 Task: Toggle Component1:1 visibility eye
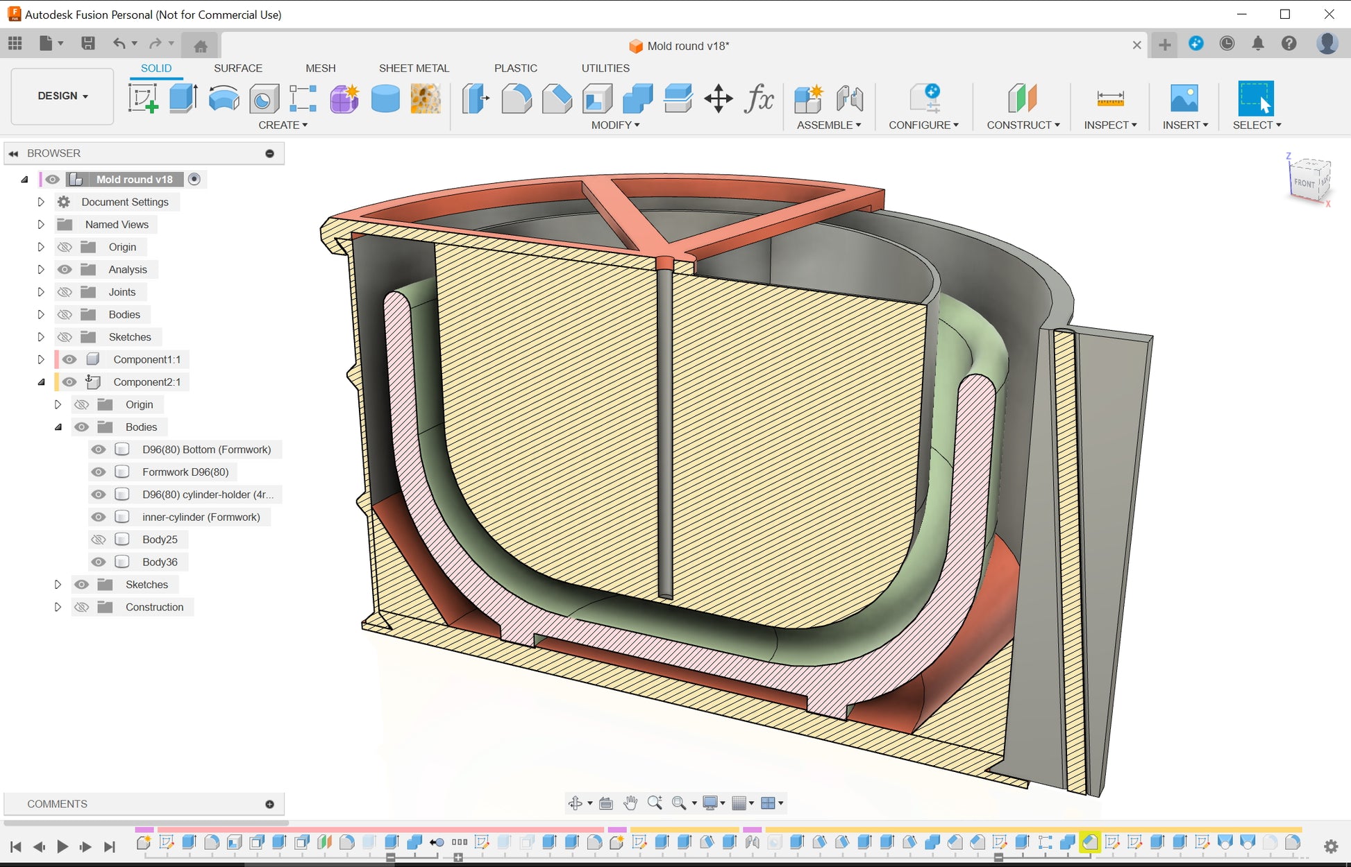coord(69,359)
